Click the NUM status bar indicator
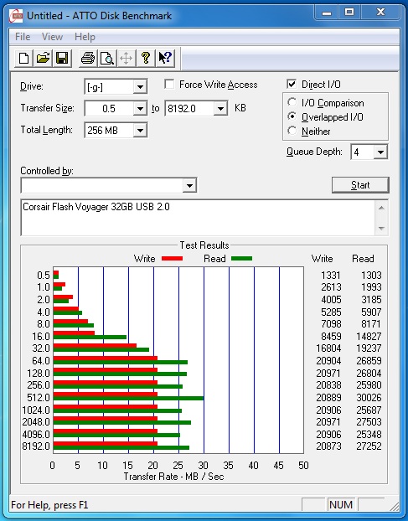Image resolution: width=408 pixels, height=521 pixels. (x=341, y=505)
